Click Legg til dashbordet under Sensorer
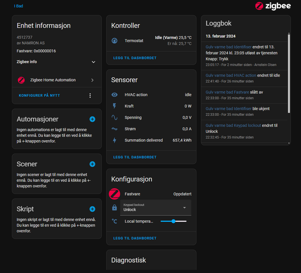This screenshot has width=301, height=273. (x=135, y=157)
